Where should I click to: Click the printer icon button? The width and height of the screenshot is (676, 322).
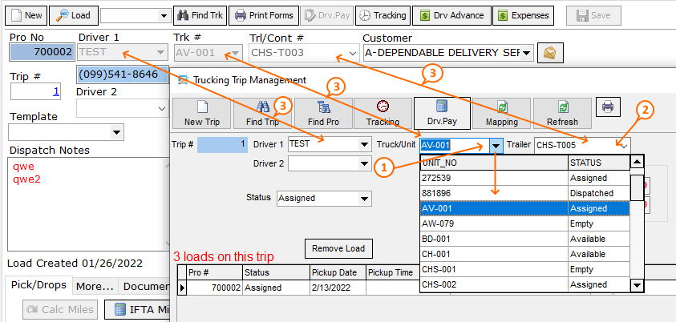tap(608, 107)
